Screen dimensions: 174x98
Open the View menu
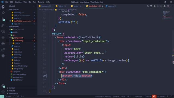click(25, 2)
